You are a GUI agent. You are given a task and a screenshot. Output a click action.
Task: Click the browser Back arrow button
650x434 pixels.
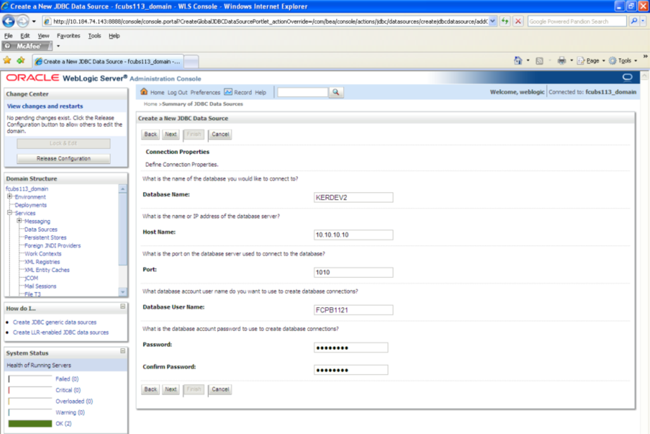[x=8, y=21]
